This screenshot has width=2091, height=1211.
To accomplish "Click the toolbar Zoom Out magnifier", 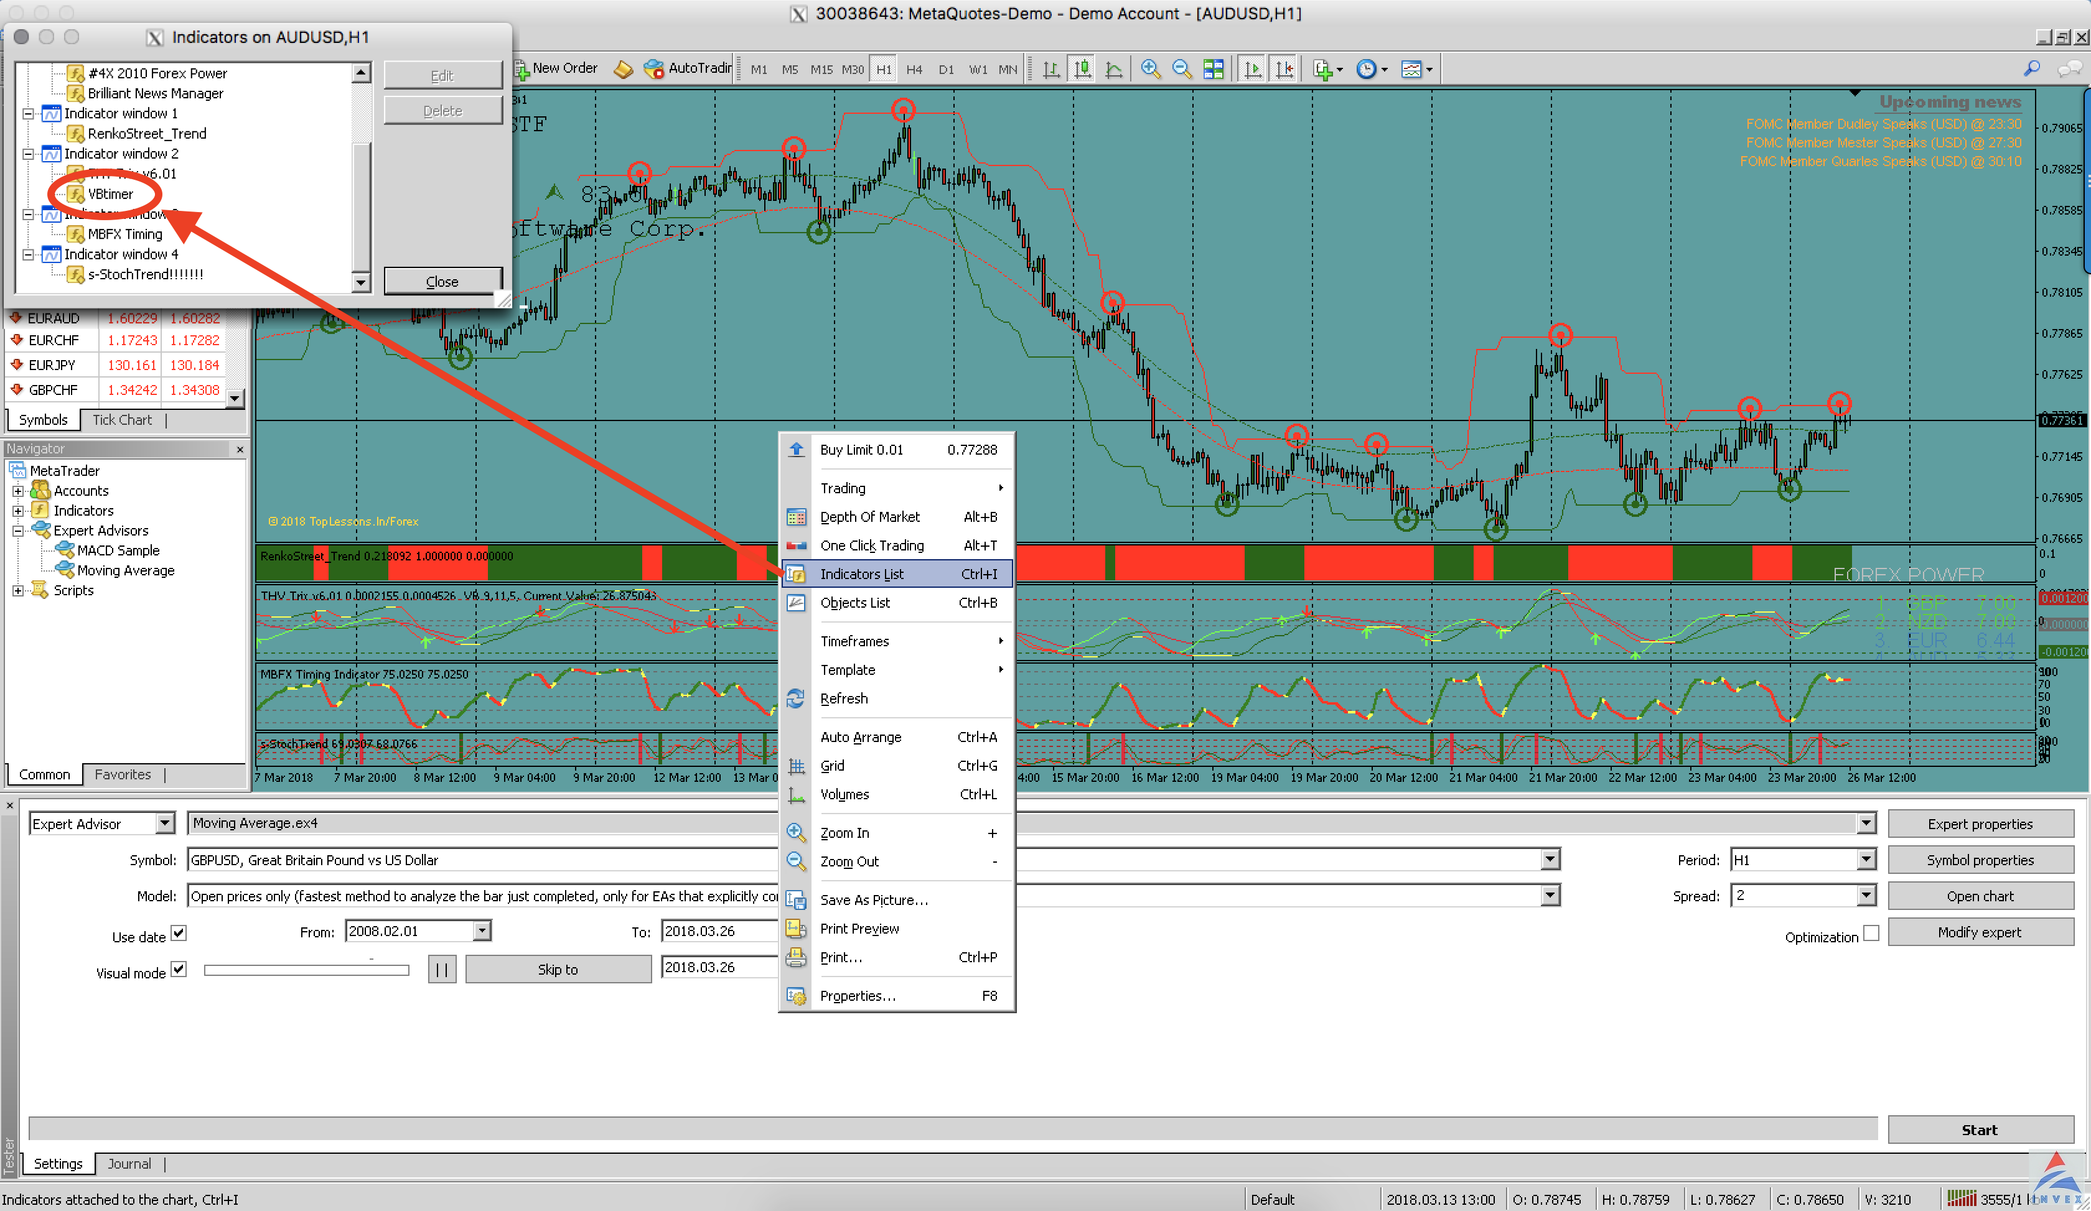I will pos(1182,69).
